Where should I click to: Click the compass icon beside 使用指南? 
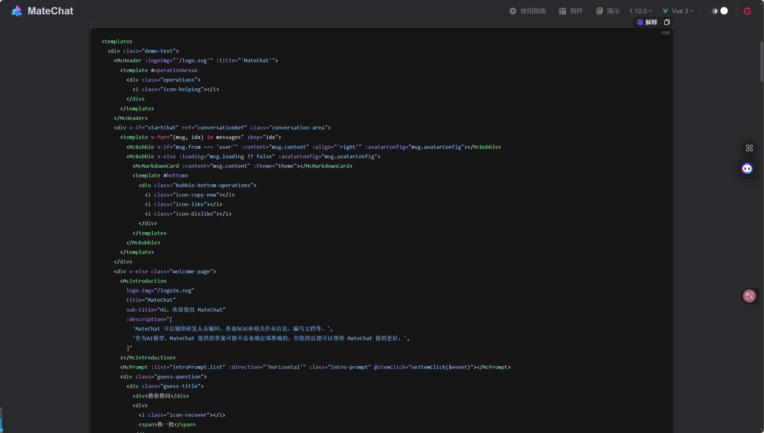point(513,11)
